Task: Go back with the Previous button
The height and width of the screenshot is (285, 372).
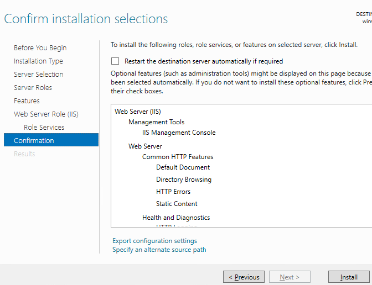Action: 244,277
